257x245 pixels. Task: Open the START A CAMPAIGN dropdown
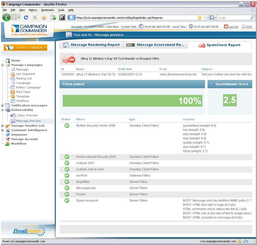click(45, 48)
